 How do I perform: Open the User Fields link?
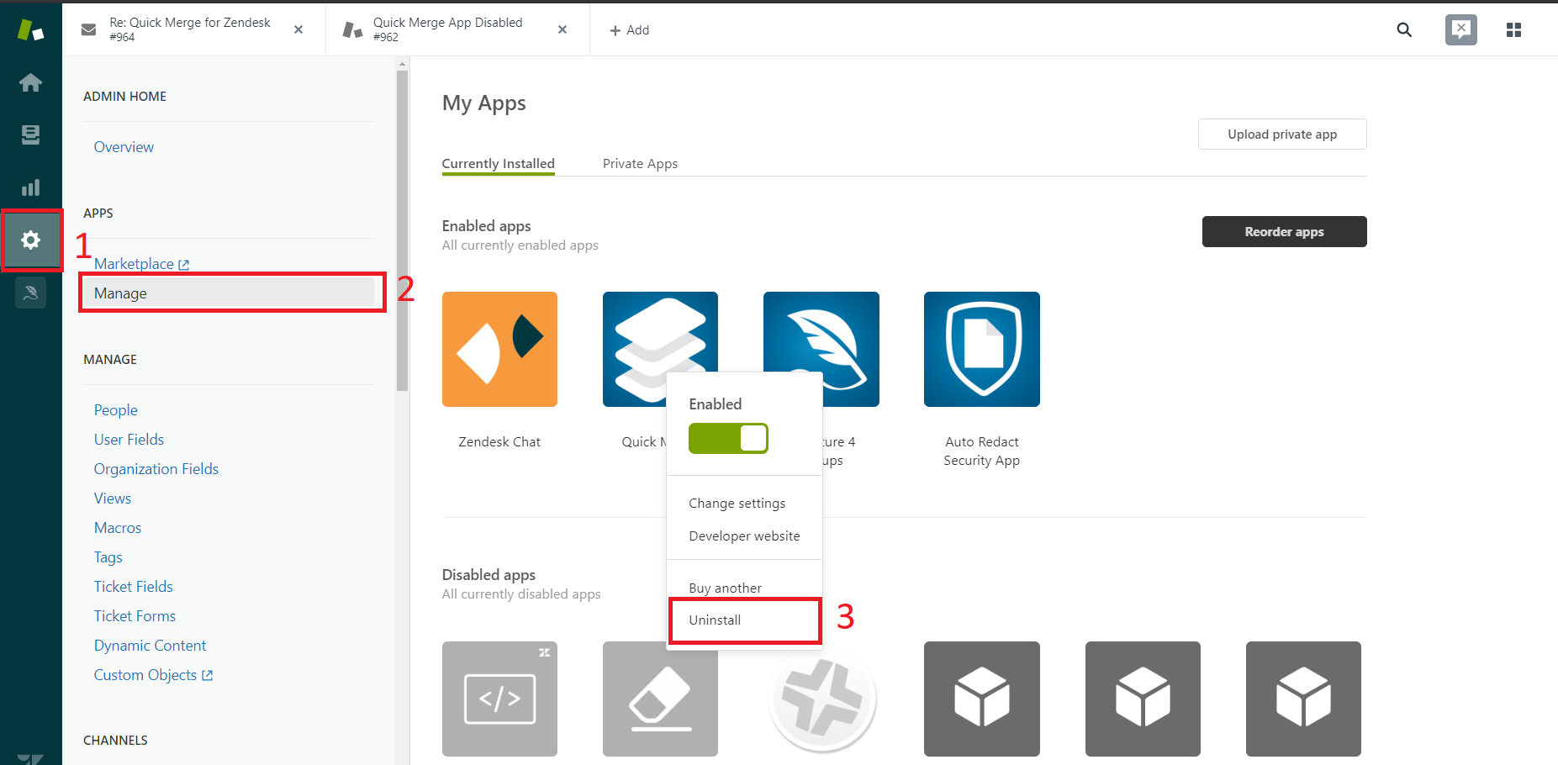click(129, 440)
